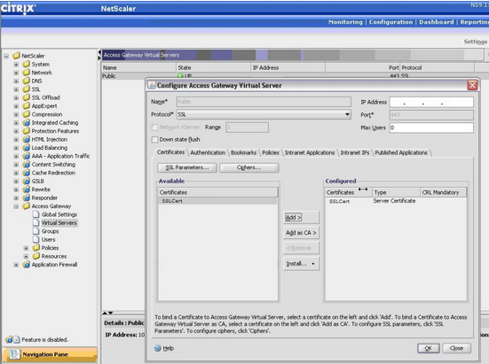The image size is (489, 364).
Task: Click the SSL Offload folder icon
Action: click(27, 97)
